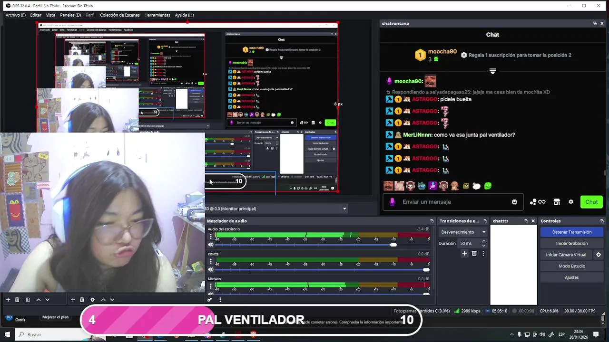Move scene up with arrow
Image resolution: width=609 pixels, height=342 pixels.
pyautogui.click(x=39, y=300)
